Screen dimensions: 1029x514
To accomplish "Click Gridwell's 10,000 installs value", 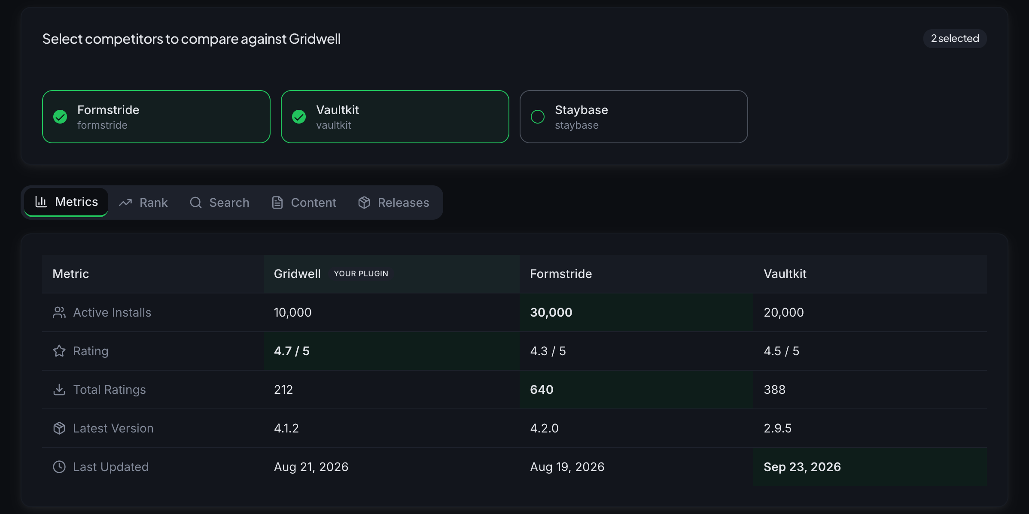I will tap(293, 312).
